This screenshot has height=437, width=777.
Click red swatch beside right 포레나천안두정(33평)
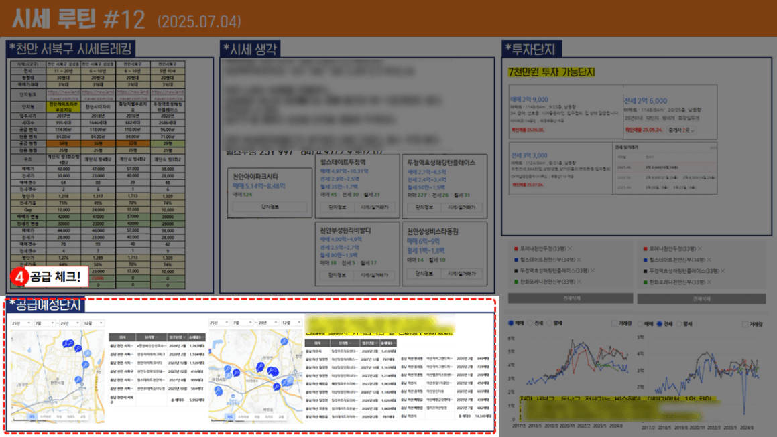tap(645, 249)
